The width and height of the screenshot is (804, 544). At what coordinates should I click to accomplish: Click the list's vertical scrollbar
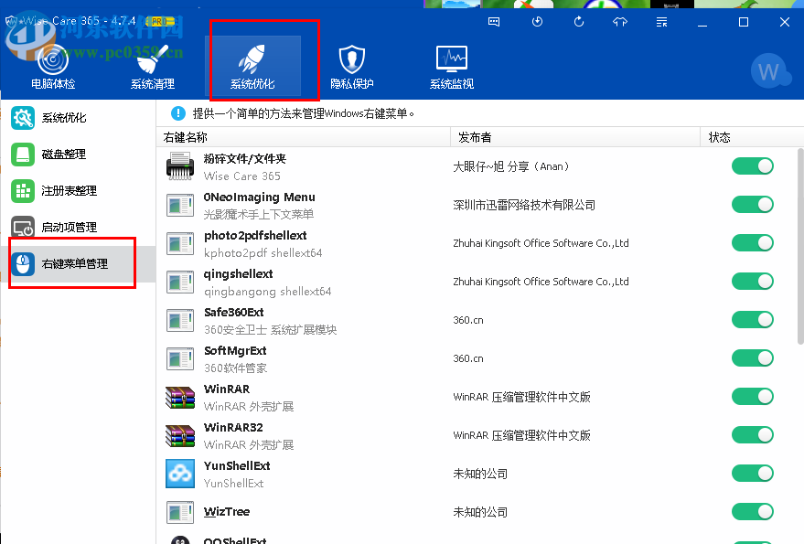[800, 246]
